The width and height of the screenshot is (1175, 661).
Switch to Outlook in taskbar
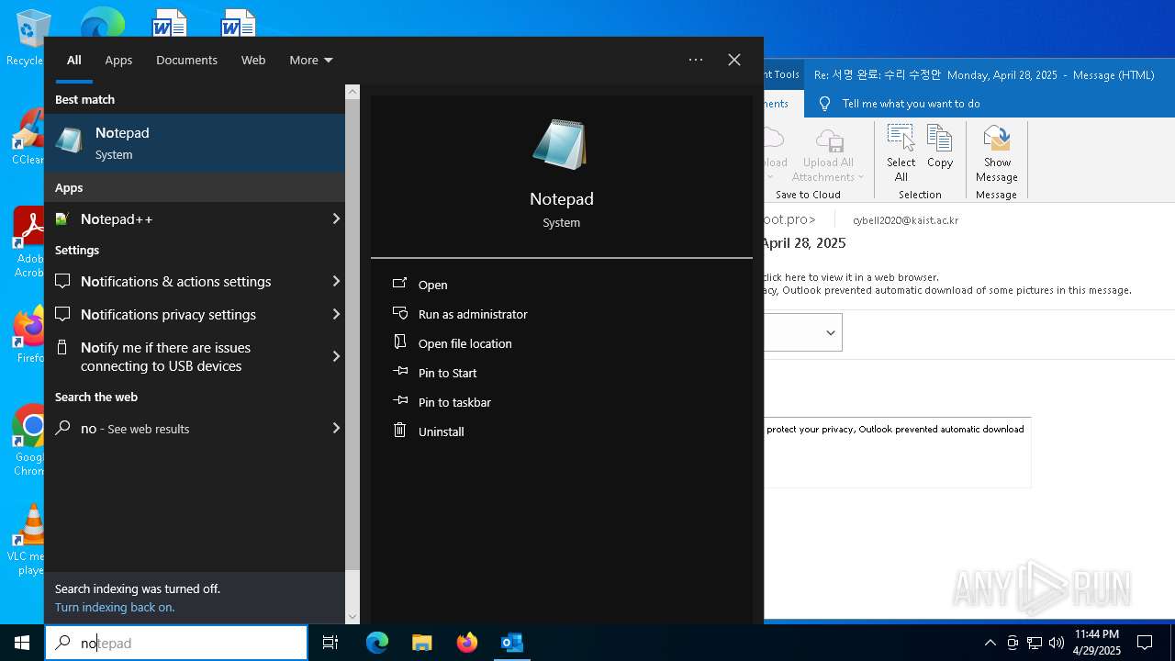(x=511, y=643)
